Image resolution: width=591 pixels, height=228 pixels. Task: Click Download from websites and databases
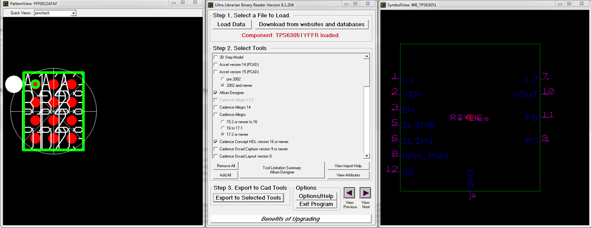[311, 24]
